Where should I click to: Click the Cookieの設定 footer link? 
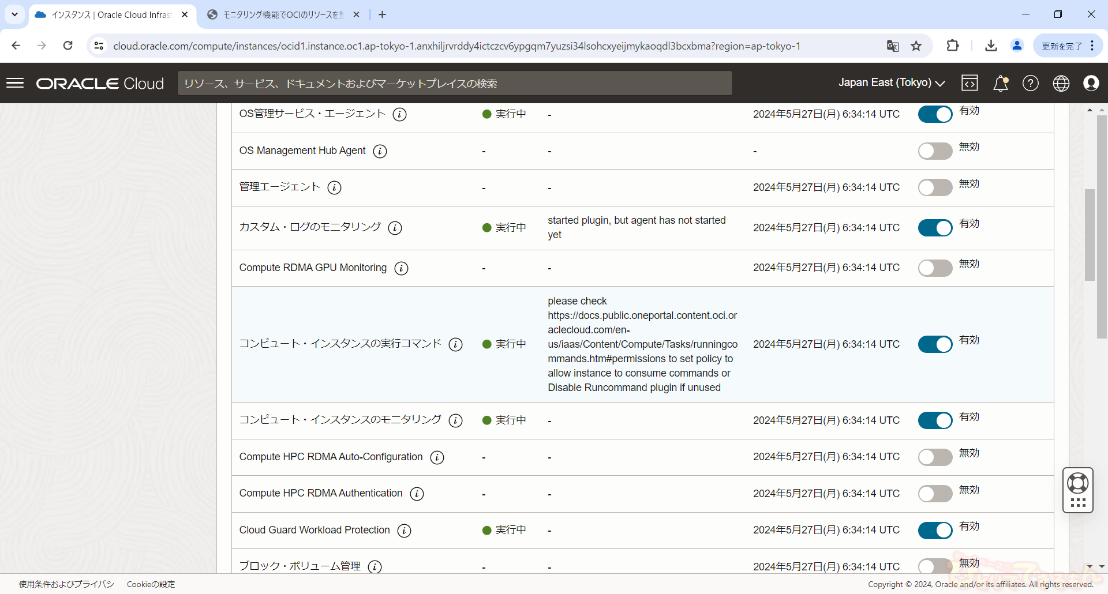point(151,584)
